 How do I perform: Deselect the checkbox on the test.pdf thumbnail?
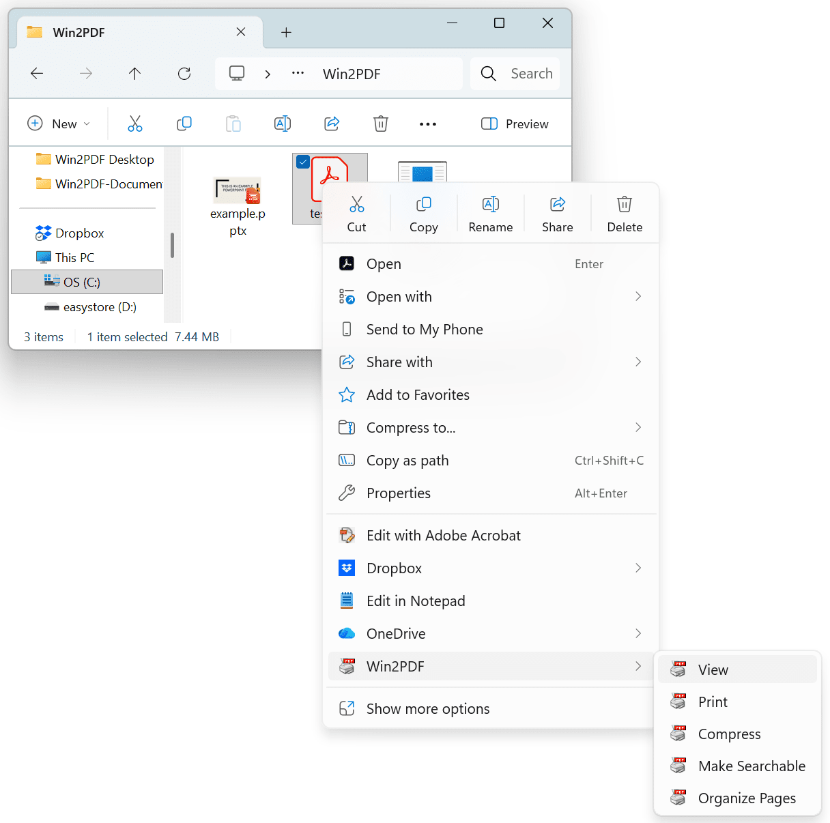[302, 162]
